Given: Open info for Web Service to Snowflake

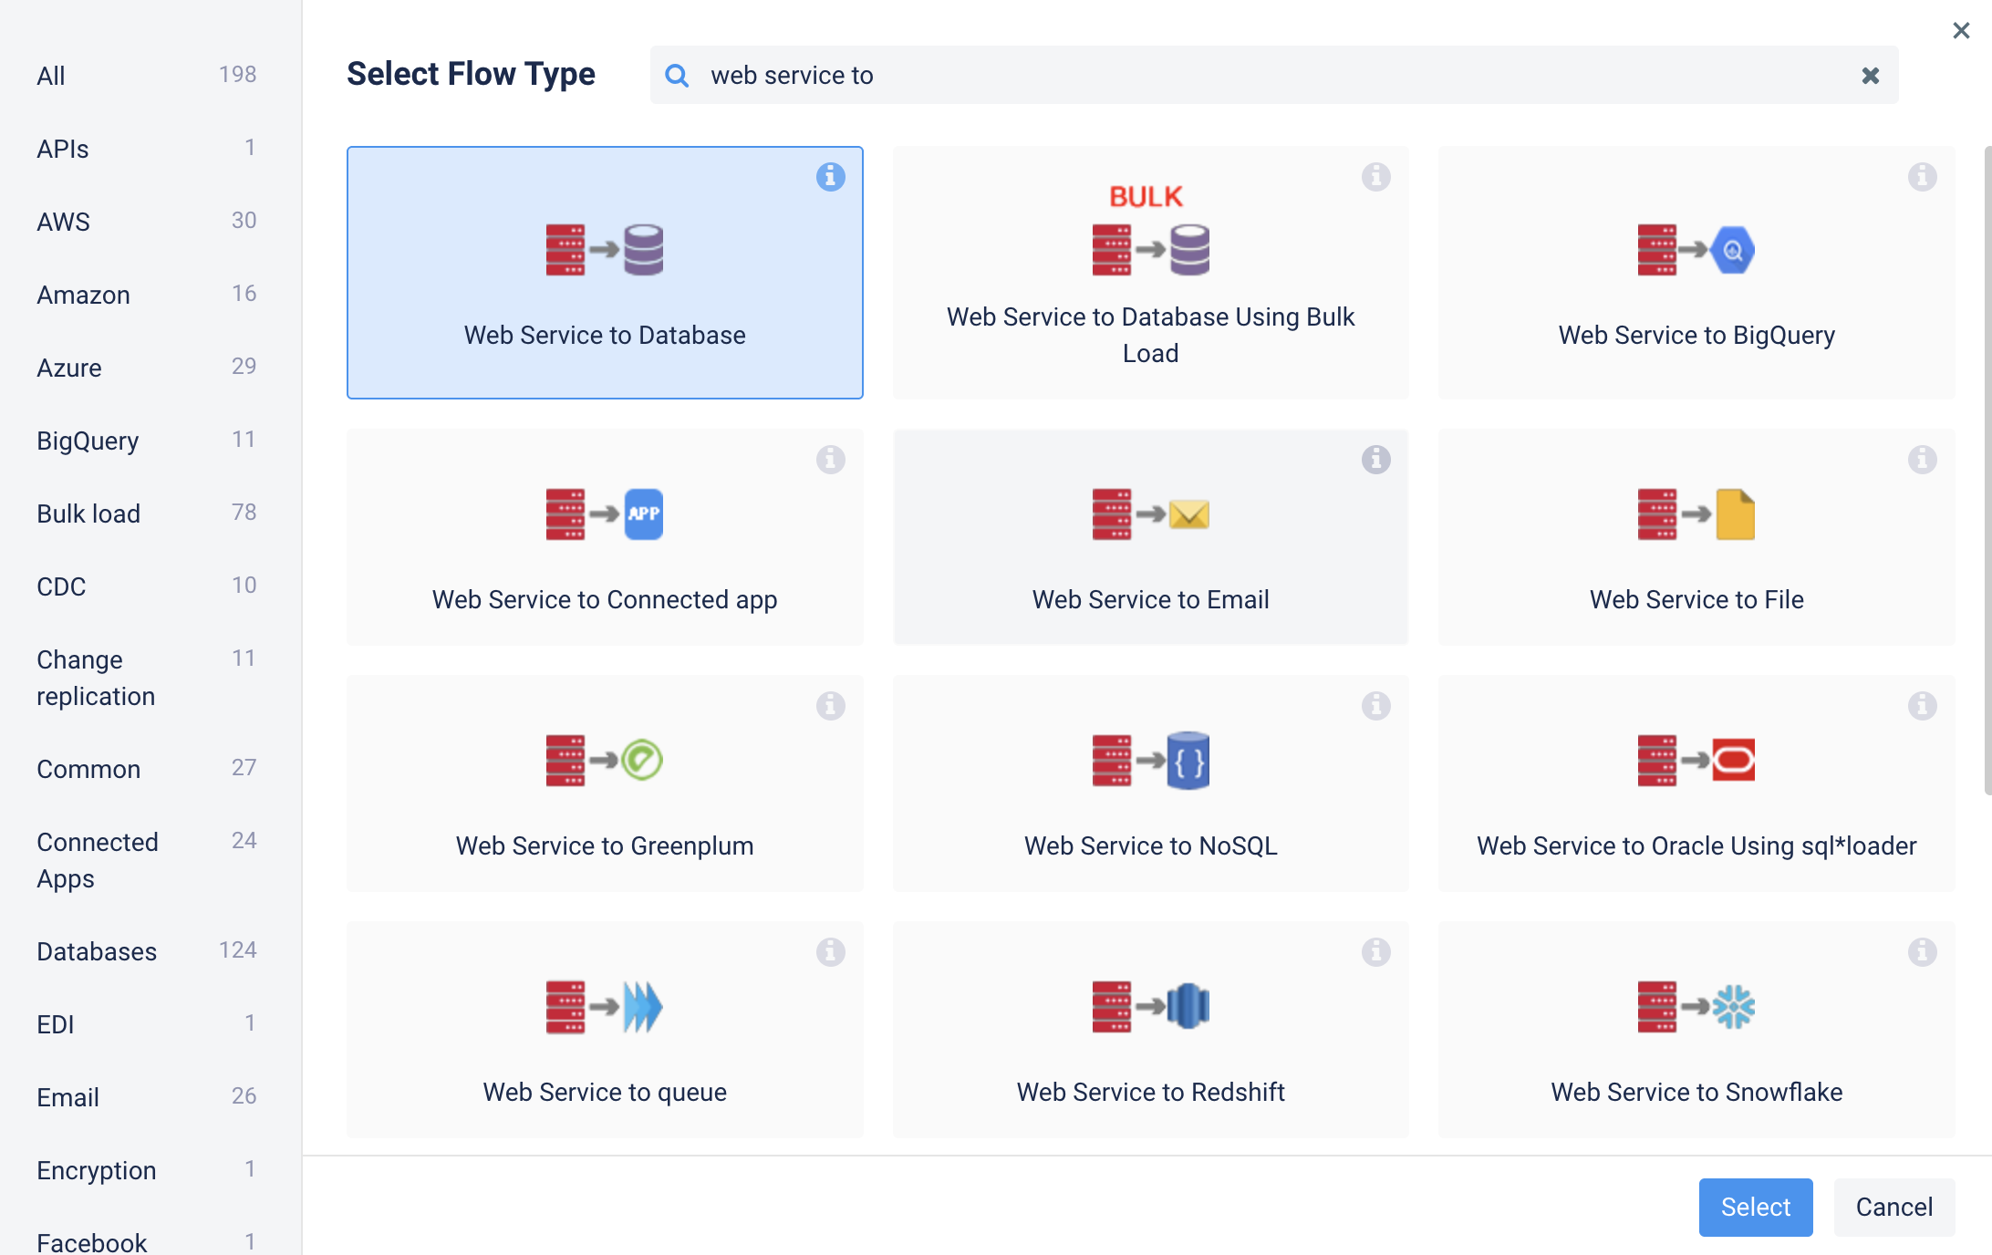Looking at the screenshot, I should (1922, 951).
